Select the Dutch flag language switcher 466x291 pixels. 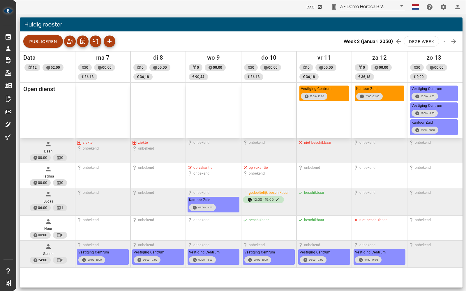click(416, 7)
